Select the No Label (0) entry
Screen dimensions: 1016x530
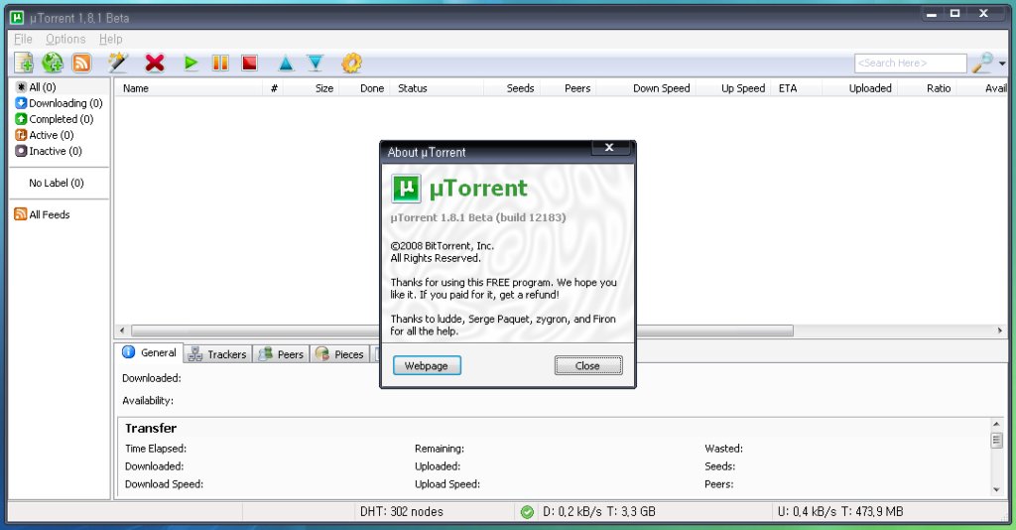coord(57,183)
